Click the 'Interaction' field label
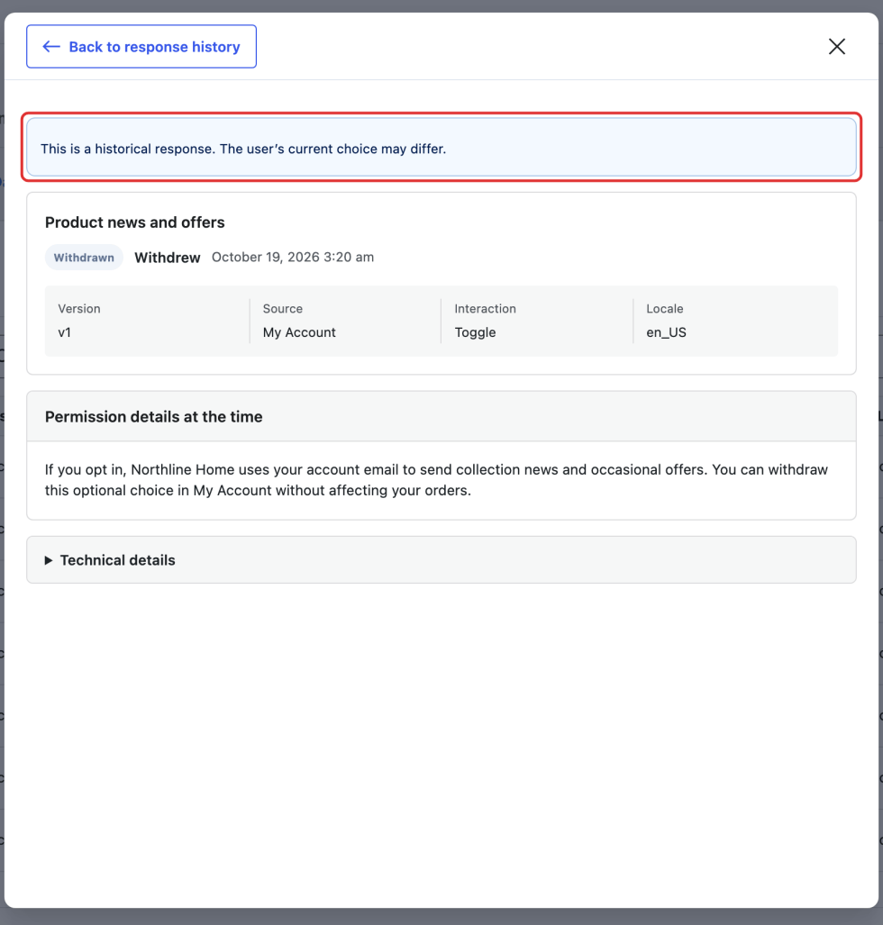 coord(485,309)
